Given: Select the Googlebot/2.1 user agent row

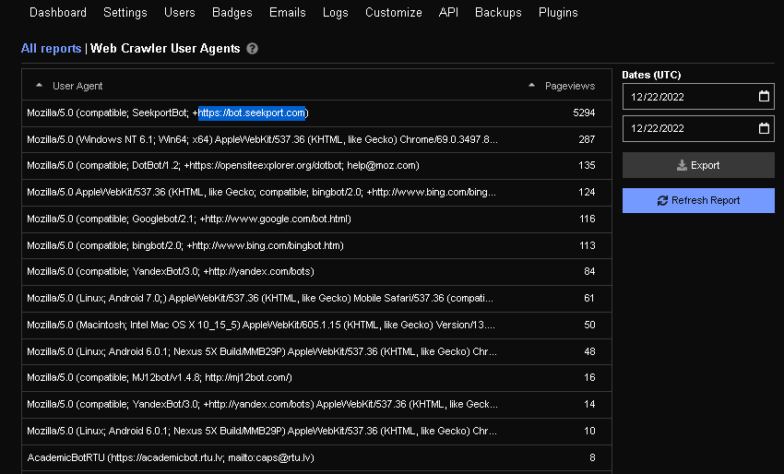Looking at the screenshot, I should coord(316,219).
